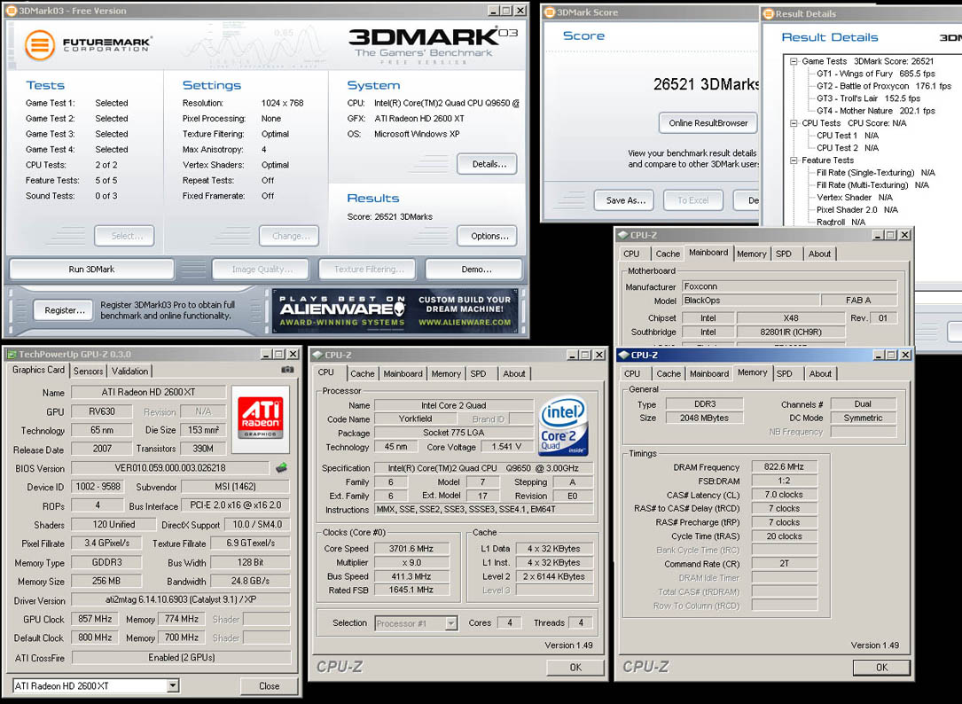This screenshot has height=704, width=962.
Task: Click the Image Quality... button
Action: pos(262,269)
